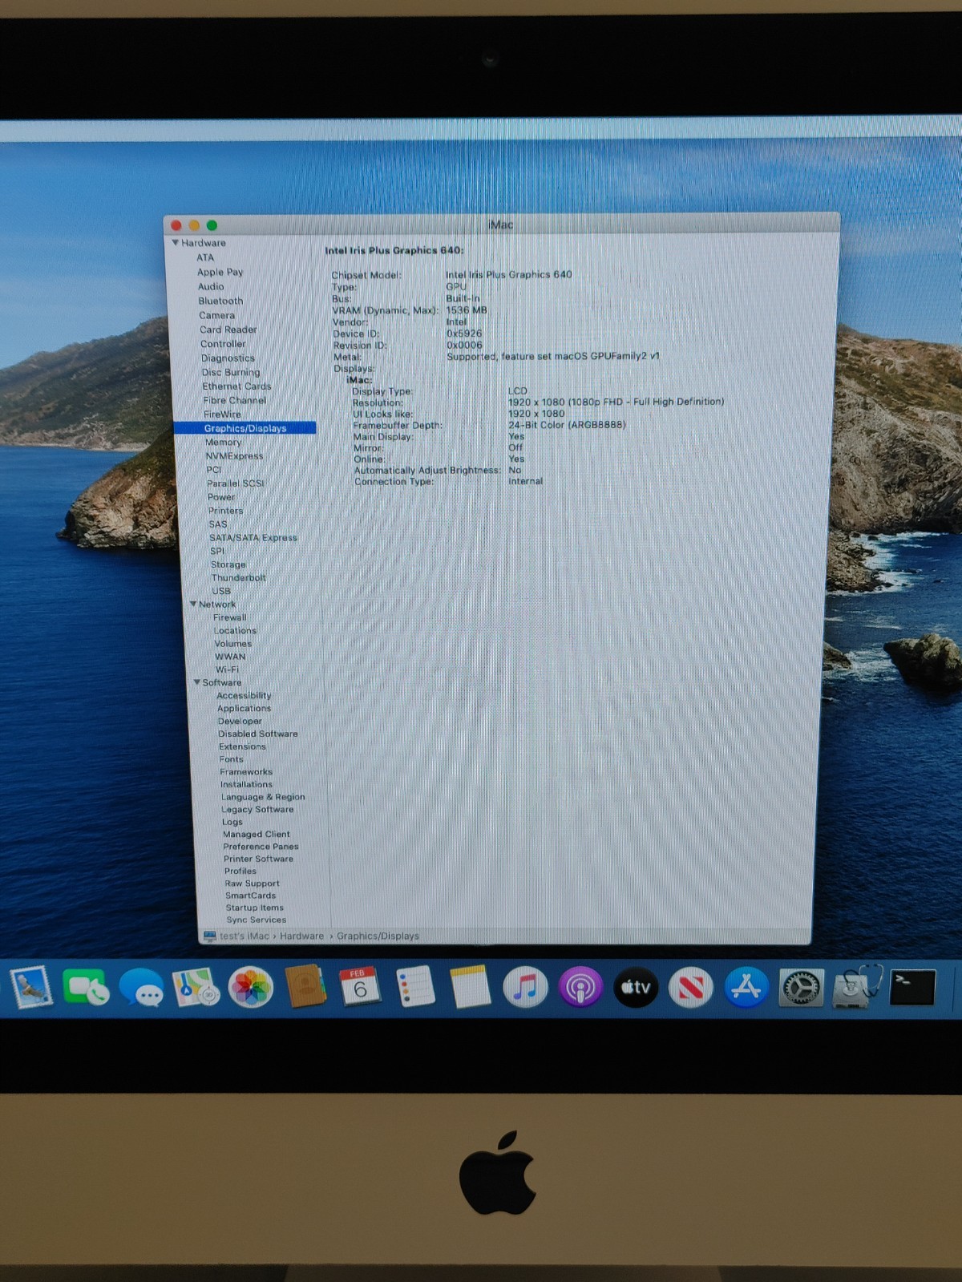
Task: Open the Messages app icon
Action: coord(142,987)
